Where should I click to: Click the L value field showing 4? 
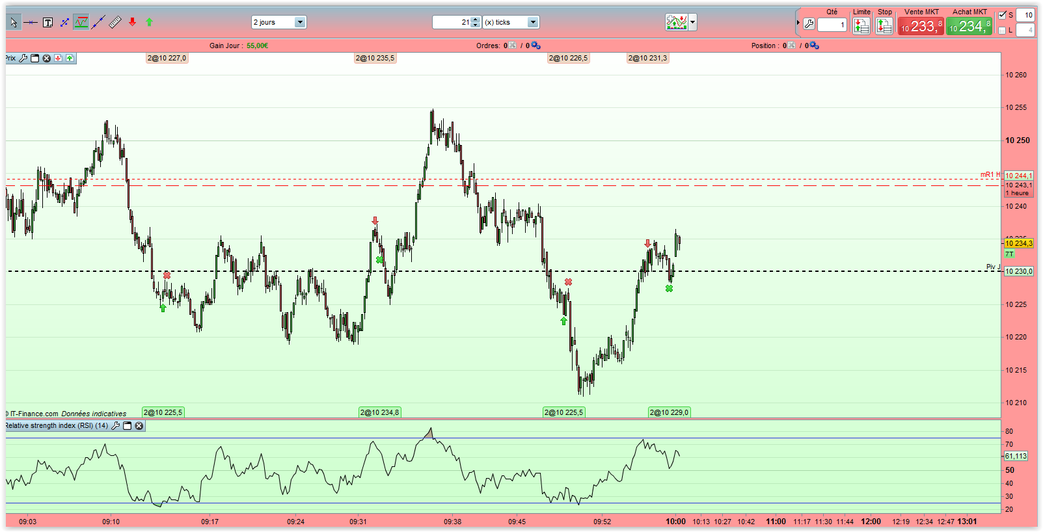coord(1025,30)
